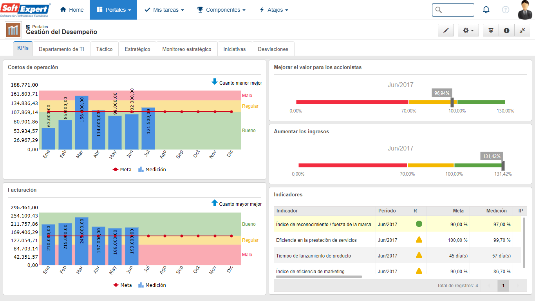The width and height of the screenshot is (535, 301).
Task: Open the Monitoreo estratégico tab
Action: (187, 49)
